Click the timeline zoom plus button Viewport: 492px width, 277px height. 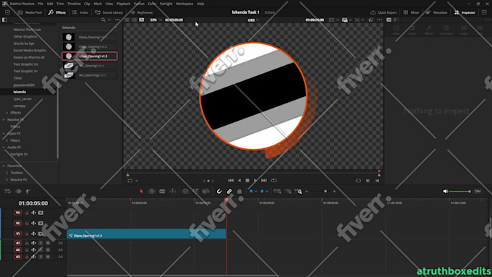click(334, 191)
